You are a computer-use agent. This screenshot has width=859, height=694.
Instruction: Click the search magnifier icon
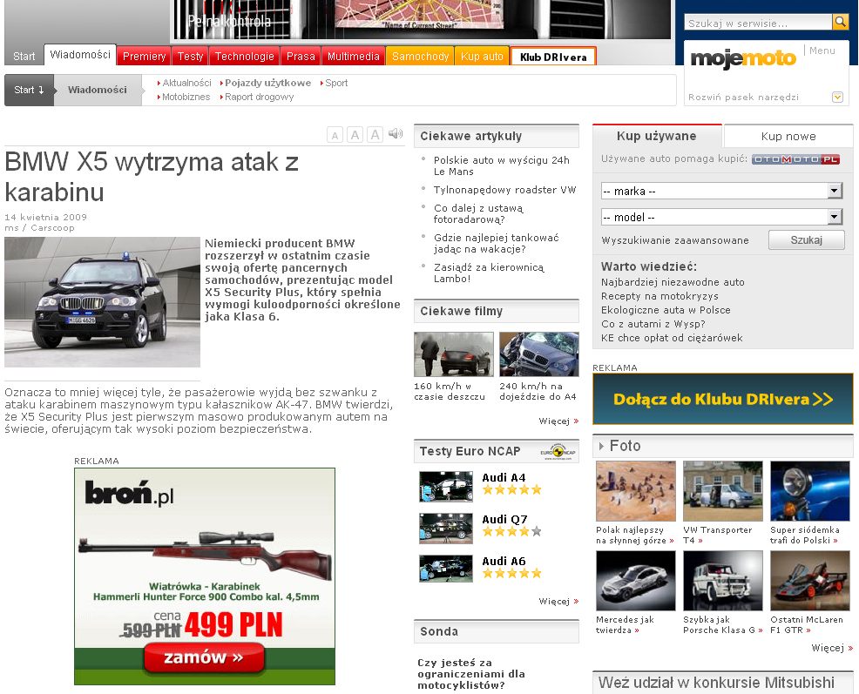tap(839, 22)
